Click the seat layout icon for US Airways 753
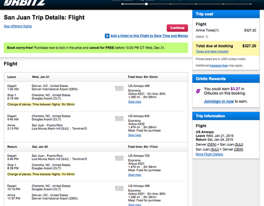Image resolution: width=264 pixels, height=206 pixels. point(119,158)
